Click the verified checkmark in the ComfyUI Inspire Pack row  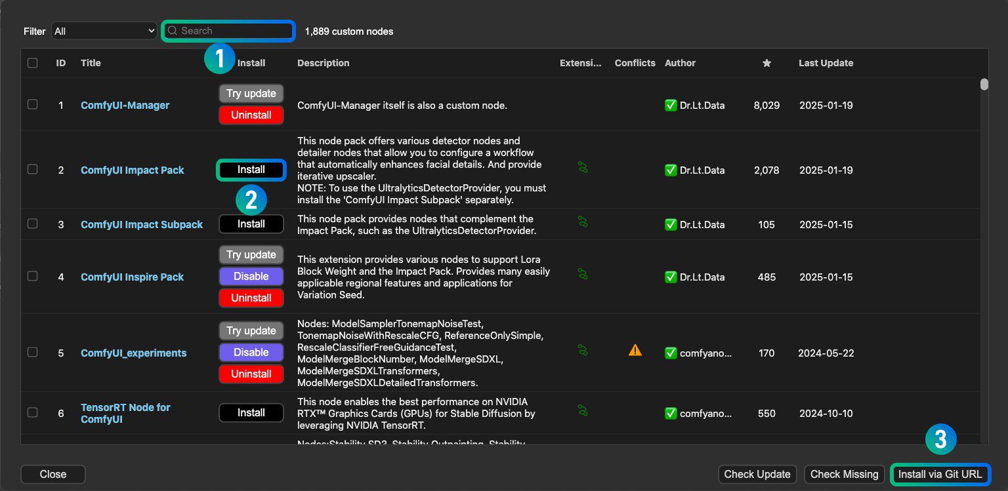[671, 277]
